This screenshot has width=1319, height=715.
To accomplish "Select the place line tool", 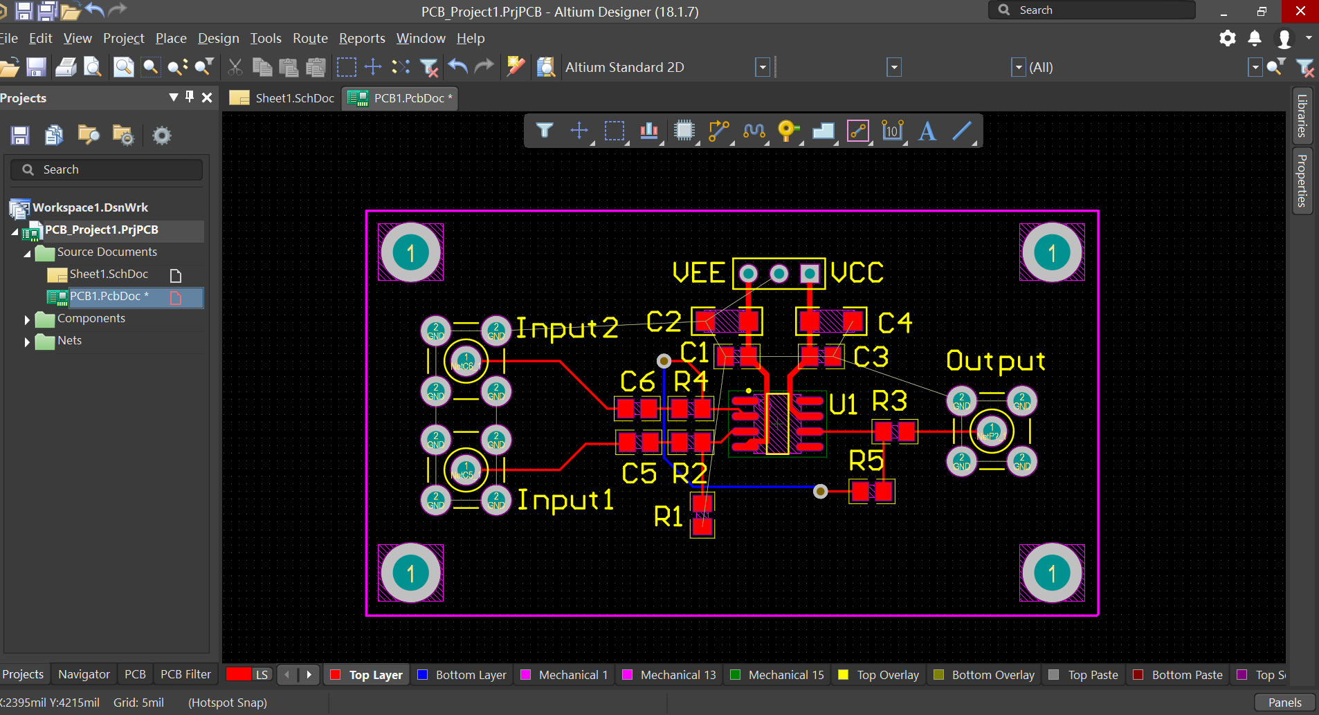I will (x=963, y=130).
